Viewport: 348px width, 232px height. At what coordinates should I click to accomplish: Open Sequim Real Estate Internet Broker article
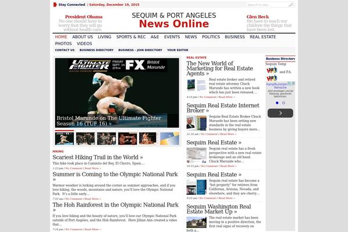pyautogui.click(x=223, y=108)
